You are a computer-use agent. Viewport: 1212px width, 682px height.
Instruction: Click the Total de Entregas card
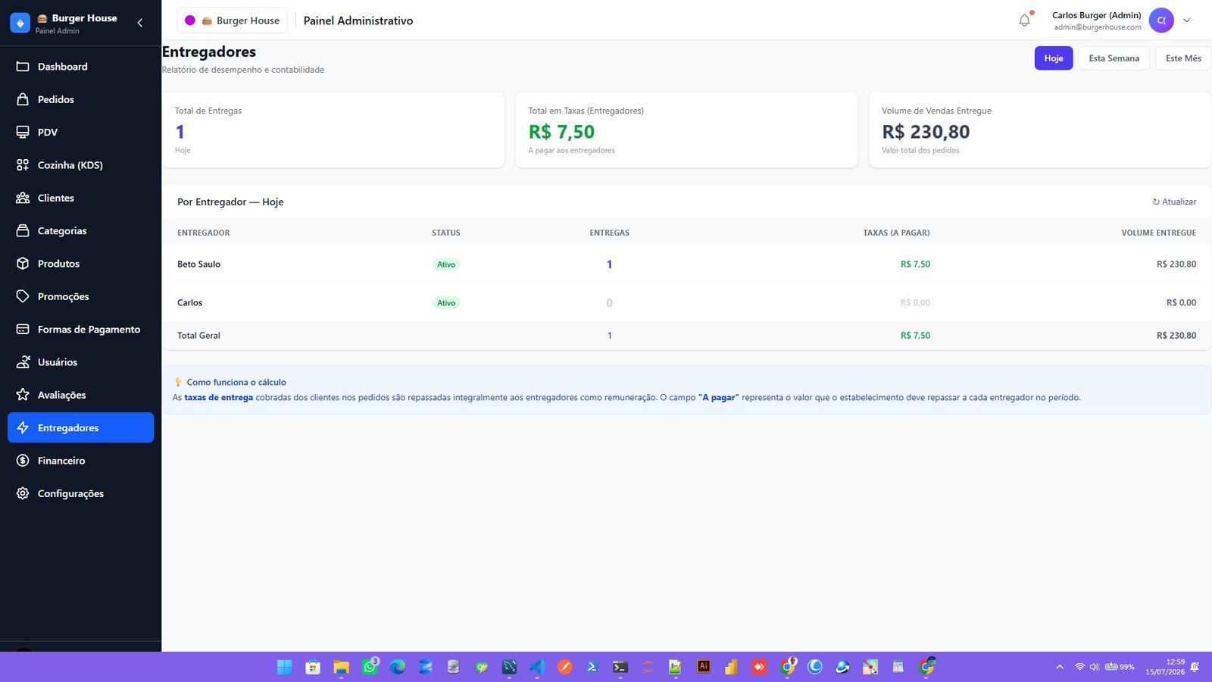click(333, 130)
